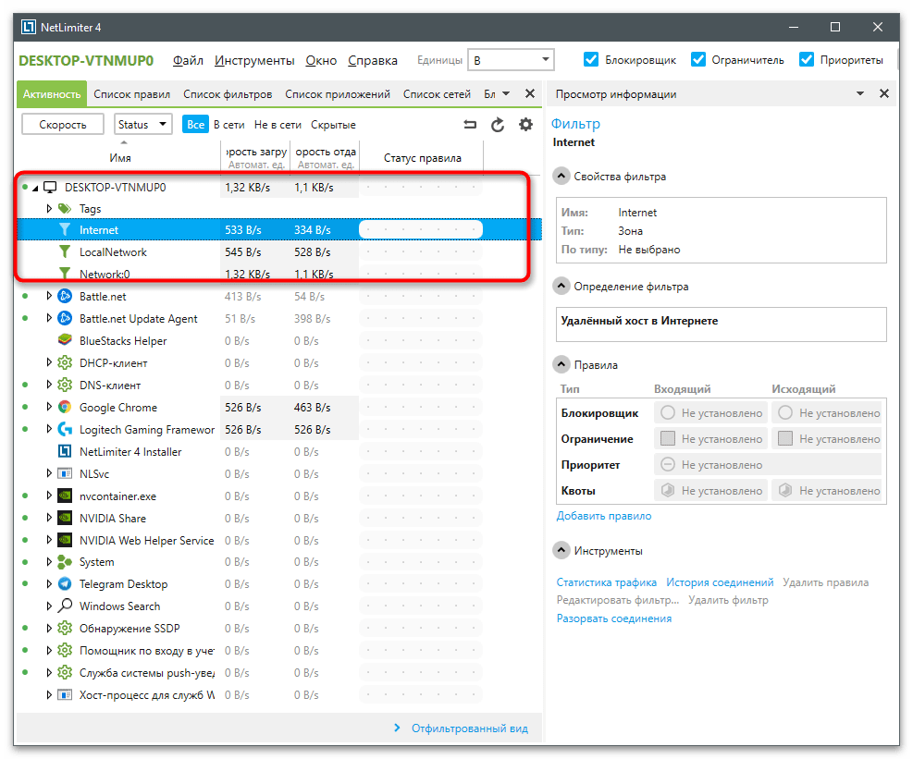Click the Internet filter funnel icon
The height and width of the screenshot is (759, 913).
tap(65, 230)
